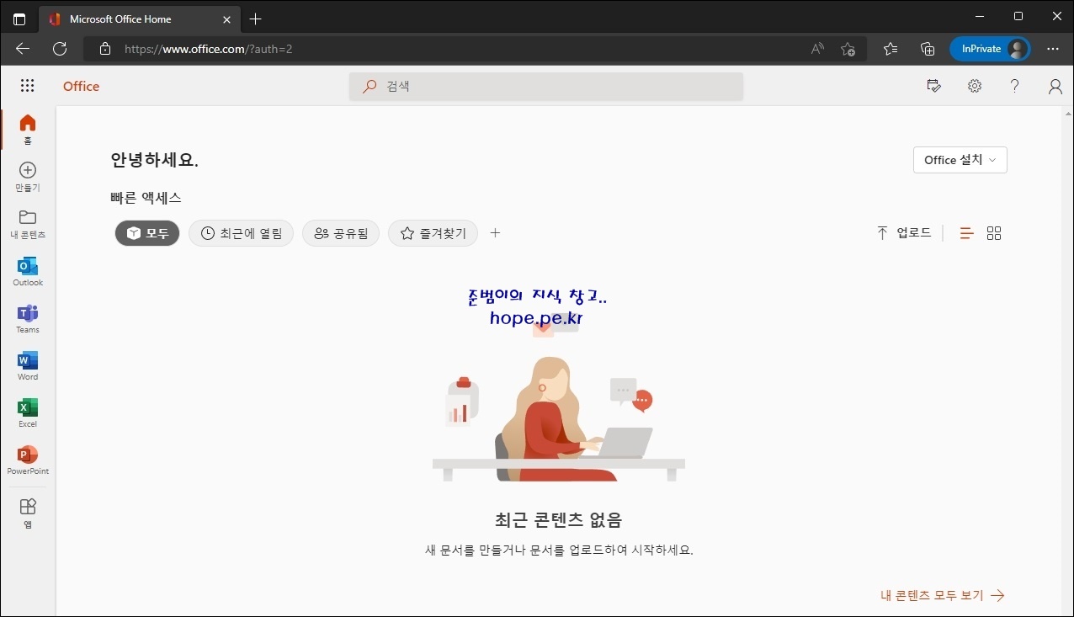Go to Home in the sidebar
Viewport: 1074px width, 617px height.
[x=28, y=130]
